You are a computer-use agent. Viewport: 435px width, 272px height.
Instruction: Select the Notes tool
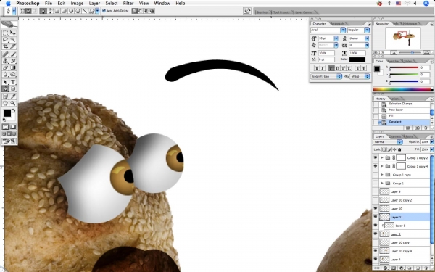tap(5, 96)
